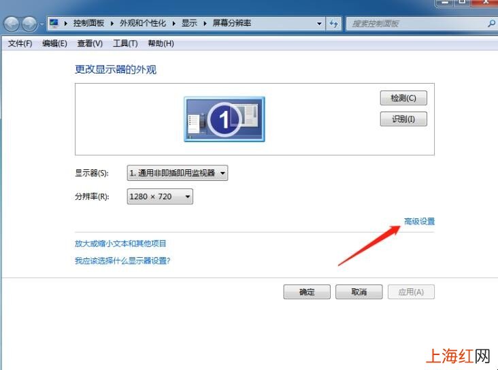Image resolution: width=498 pixels, height=370 pixels.
Task: Click 显示 breadcrumb in address bar
Action: click(x=189, y=23)
